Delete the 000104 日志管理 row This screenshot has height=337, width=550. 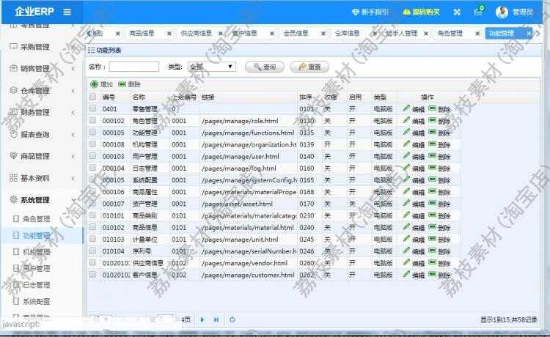tap(439, 168)
